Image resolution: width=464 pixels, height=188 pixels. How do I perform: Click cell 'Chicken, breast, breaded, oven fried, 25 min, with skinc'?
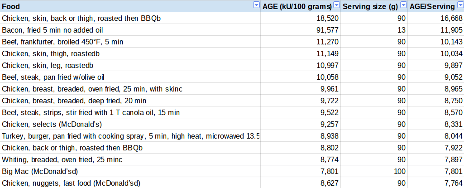[130, 89]
